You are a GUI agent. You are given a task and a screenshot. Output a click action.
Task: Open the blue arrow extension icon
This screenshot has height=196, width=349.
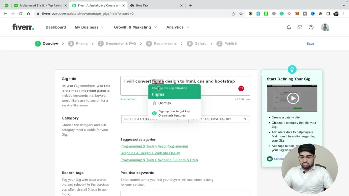click(x=313, y=14)
